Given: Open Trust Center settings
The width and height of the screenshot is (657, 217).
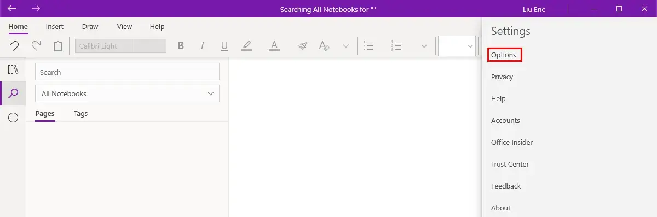Looking at the screenshot, I should 510,165.
